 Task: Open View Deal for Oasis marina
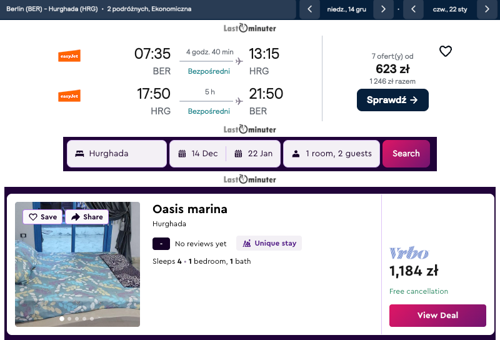point(437,315)
